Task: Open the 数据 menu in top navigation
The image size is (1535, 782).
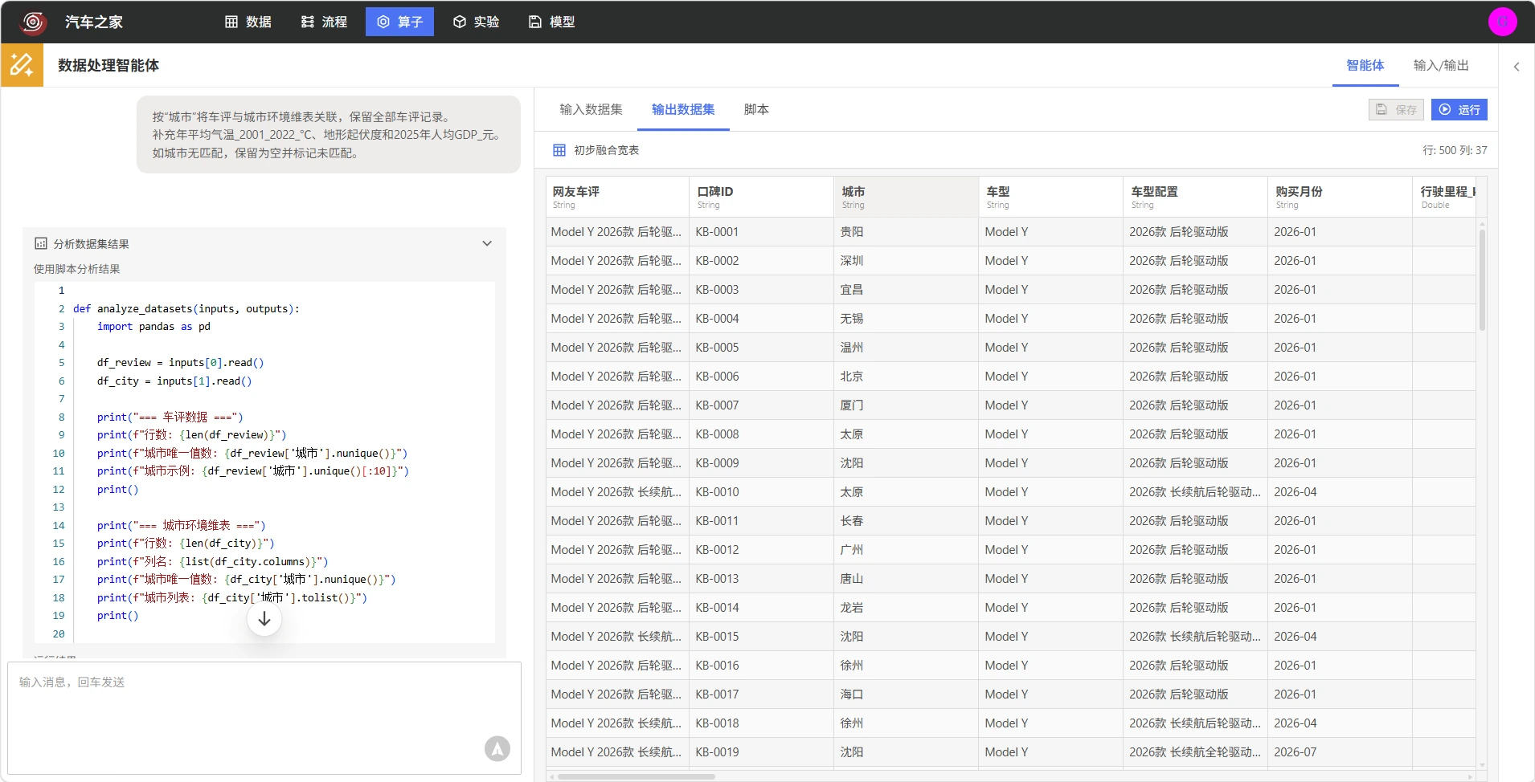Action: click(x=248, y=22)
